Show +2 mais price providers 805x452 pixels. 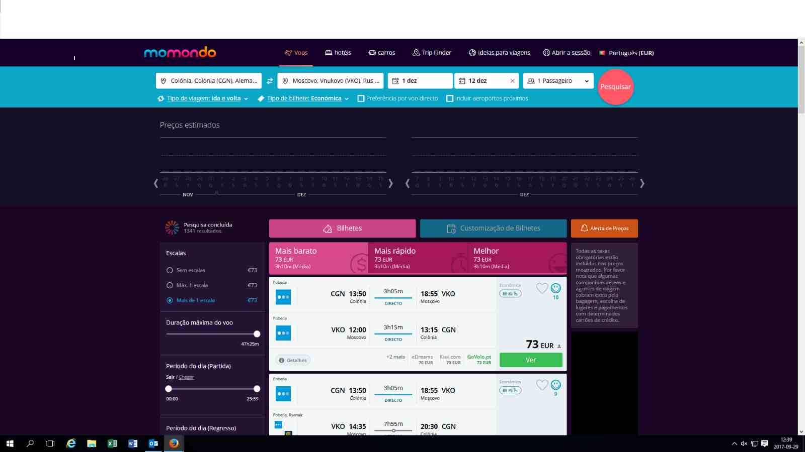point(395,357)
